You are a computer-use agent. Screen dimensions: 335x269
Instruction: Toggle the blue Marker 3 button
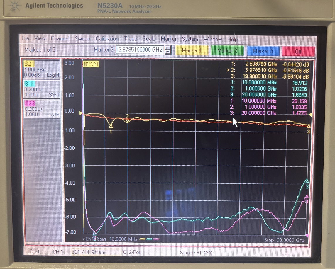click(x=263, y=50)
